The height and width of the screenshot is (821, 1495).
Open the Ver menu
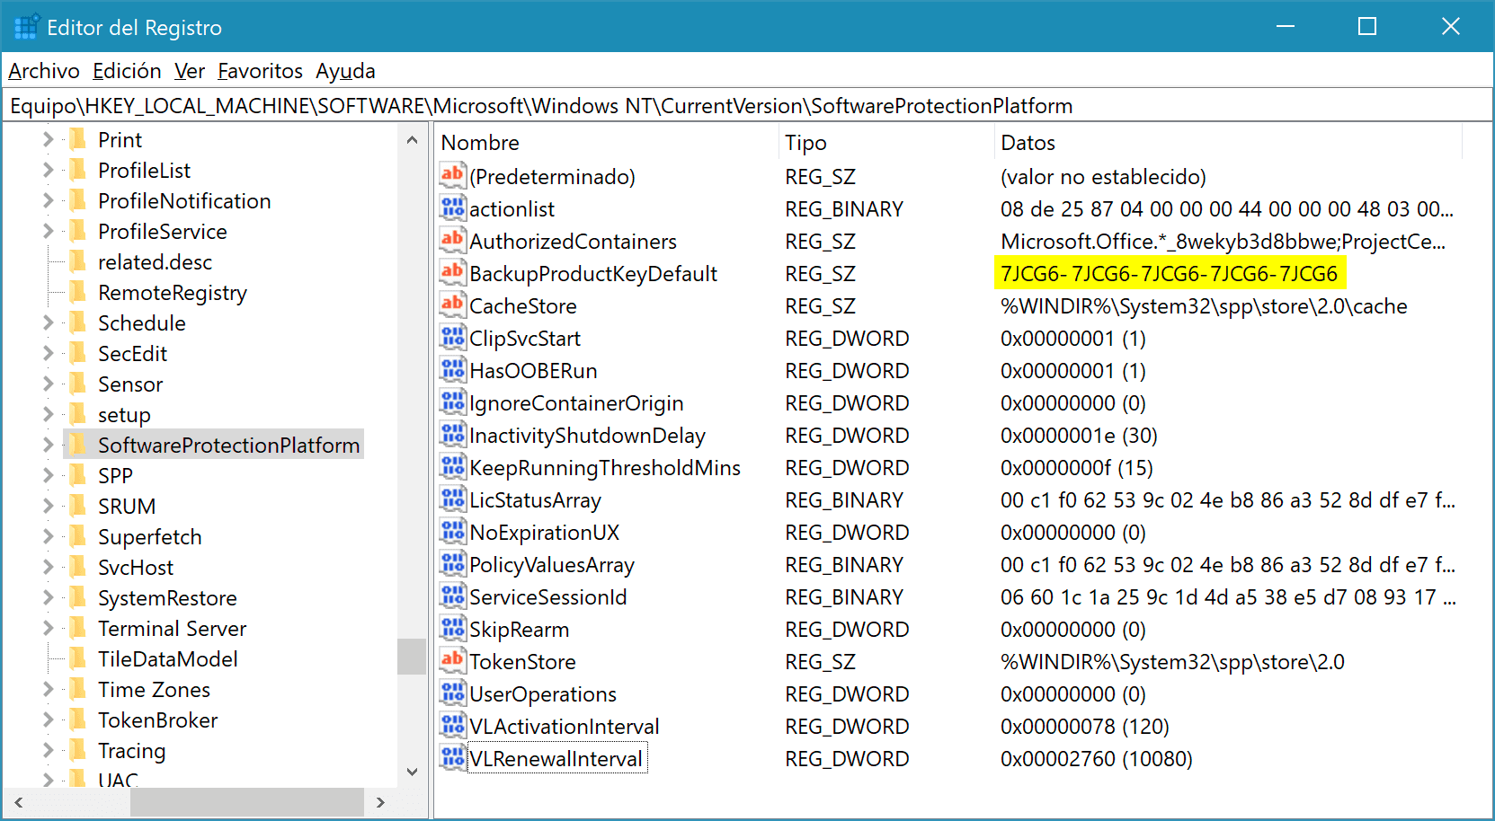190,71
